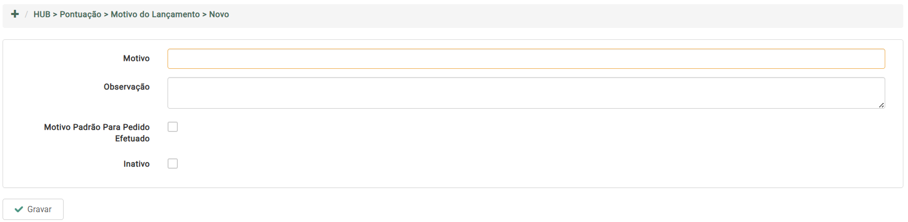Click the Inativo label text
Screen dimensions: 908x222
click(137, 164)
